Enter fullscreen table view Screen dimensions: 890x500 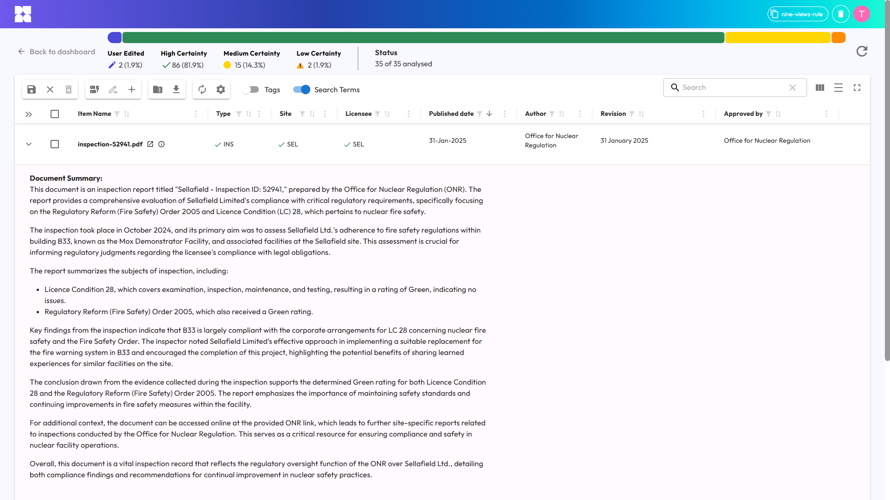(857, 88)
